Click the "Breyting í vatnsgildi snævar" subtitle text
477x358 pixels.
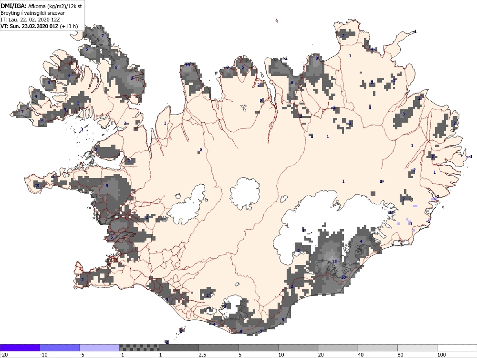point(32,13)
